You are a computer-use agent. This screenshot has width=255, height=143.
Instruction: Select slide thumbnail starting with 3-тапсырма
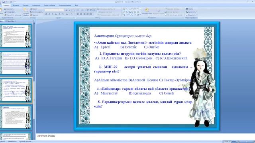click(16, 117)
